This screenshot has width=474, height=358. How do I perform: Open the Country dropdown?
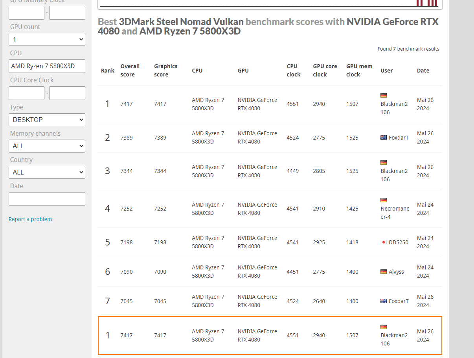click(47, 172)
